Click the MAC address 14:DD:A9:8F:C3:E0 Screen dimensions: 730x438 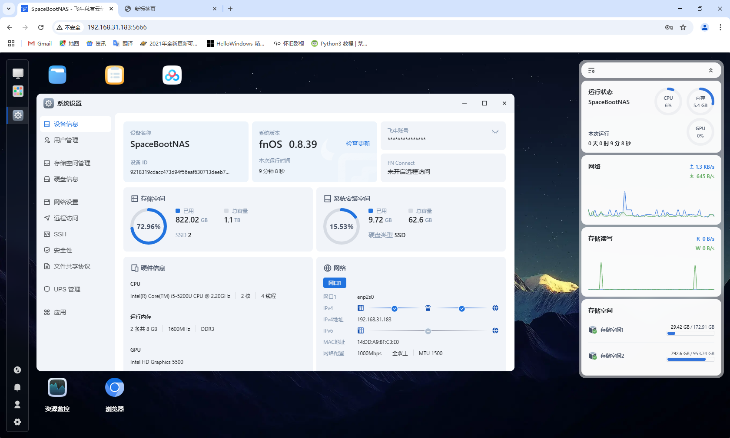(378, 342)
